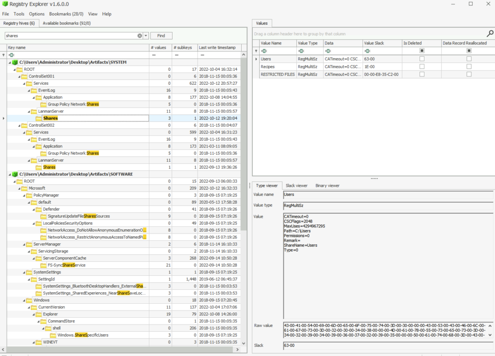Collapse the SystemSettings key node

[24, 272]
